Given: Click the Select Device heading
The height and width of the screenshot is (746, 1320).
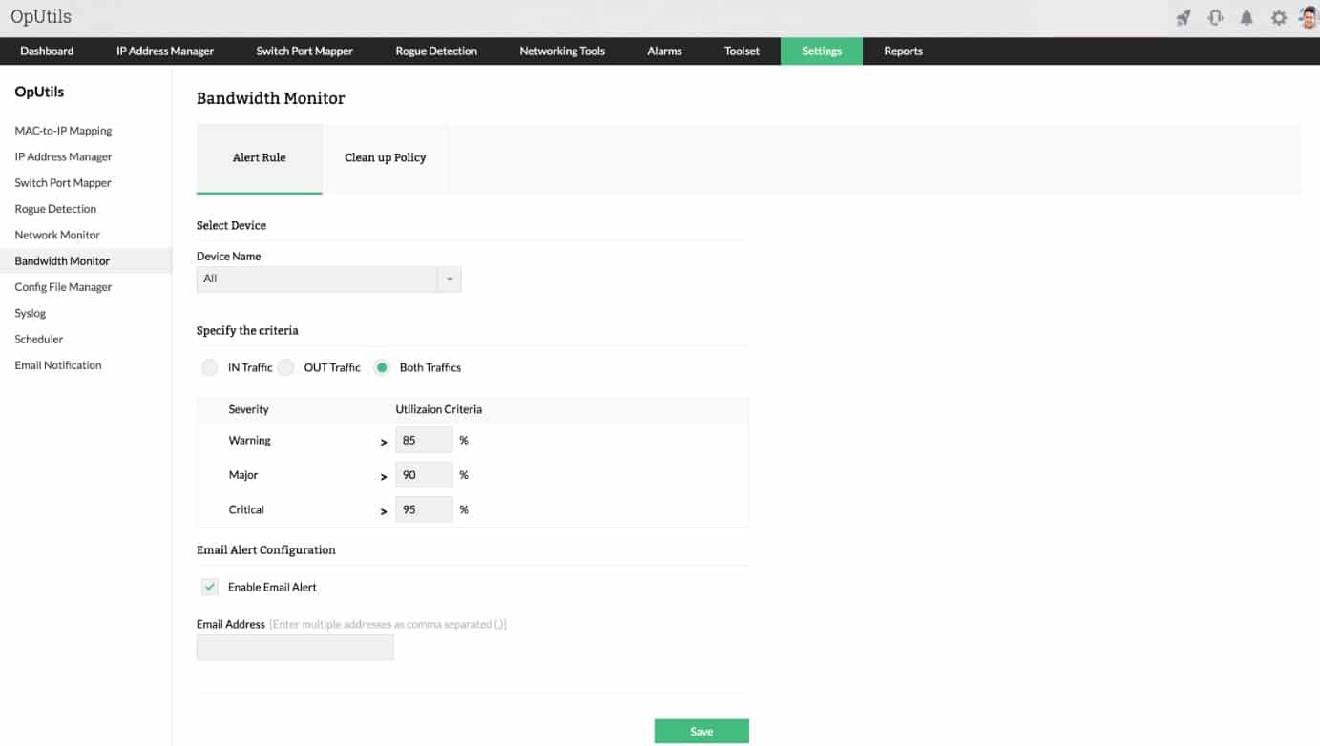Looking at the screenshot, I should tap(231, 226).
